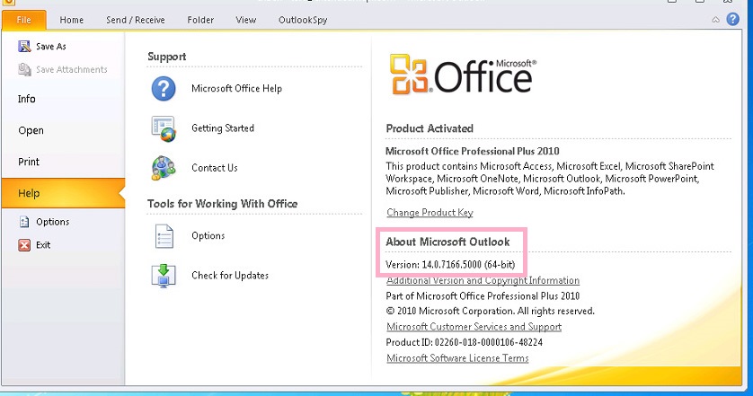This screenshot has width=753, height=396.
Task: Click the Change Product Key link
Action: 430,213
